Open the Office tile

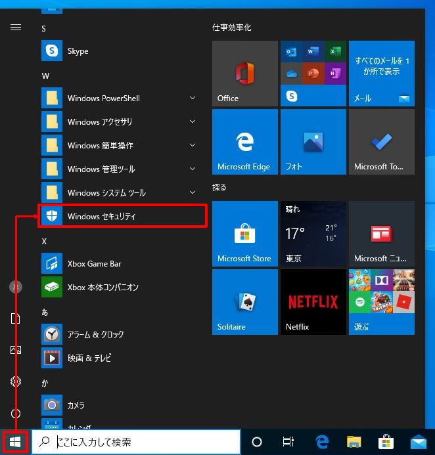(x=245, y=74)
